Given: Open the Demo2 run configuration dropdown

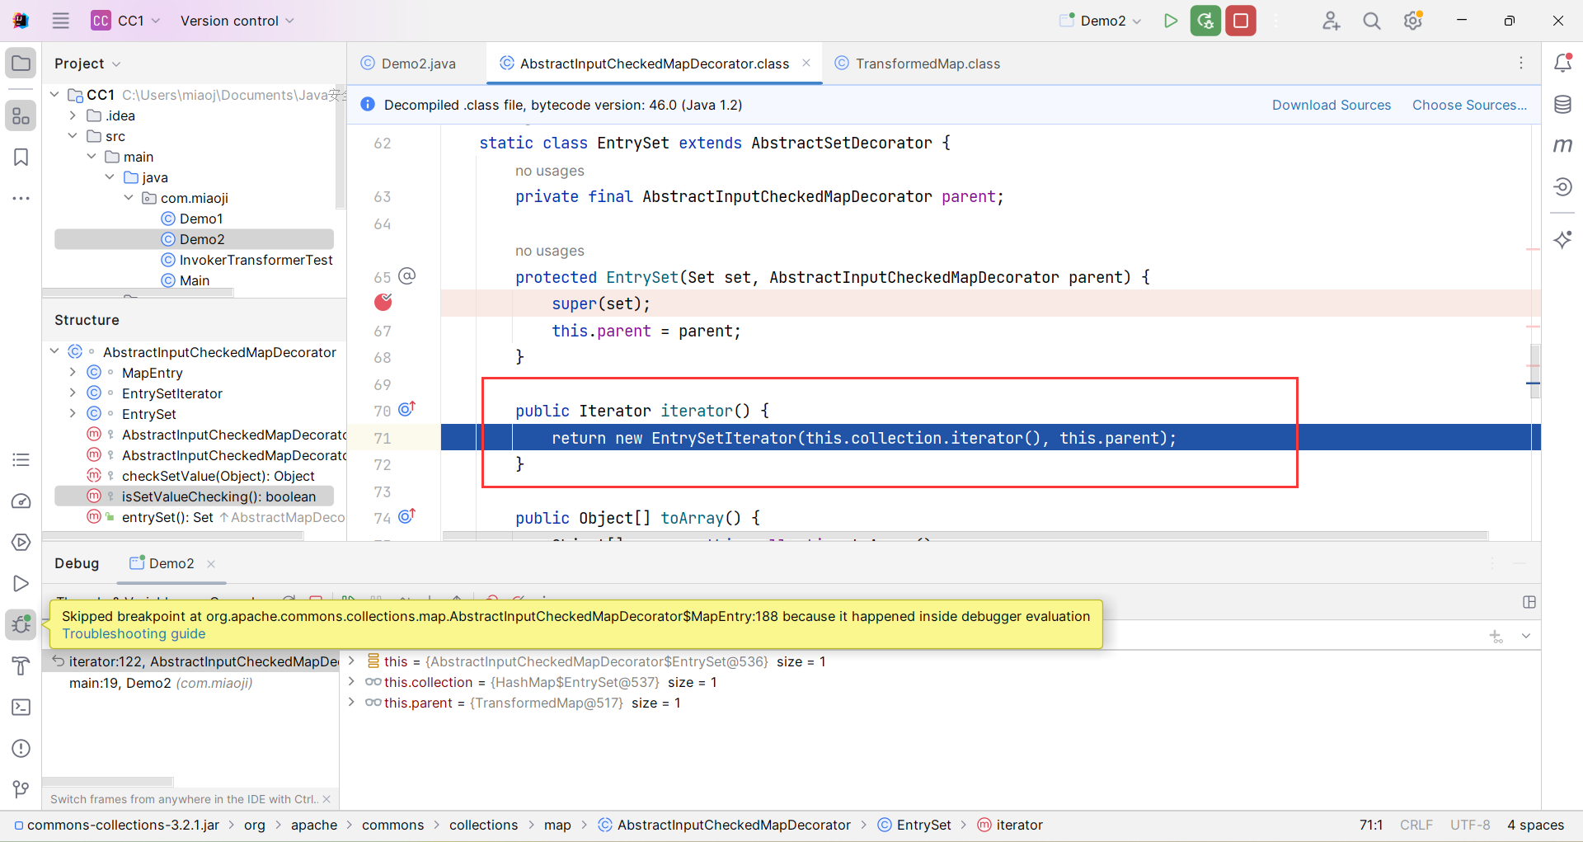Looking at the screenshot, I should (x=1102, y=21).
